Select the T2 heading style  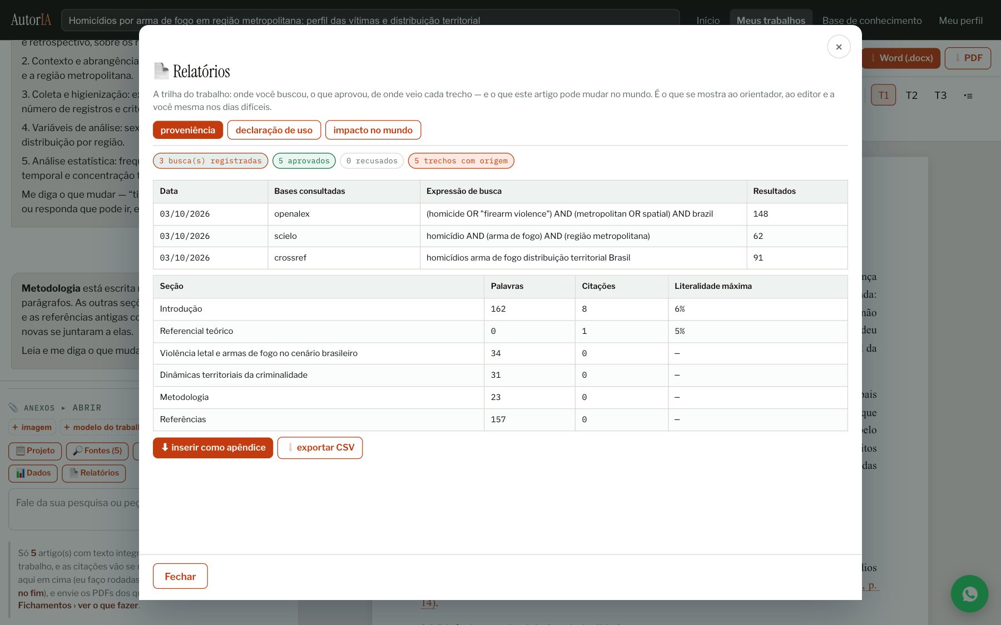coord(911,95)
